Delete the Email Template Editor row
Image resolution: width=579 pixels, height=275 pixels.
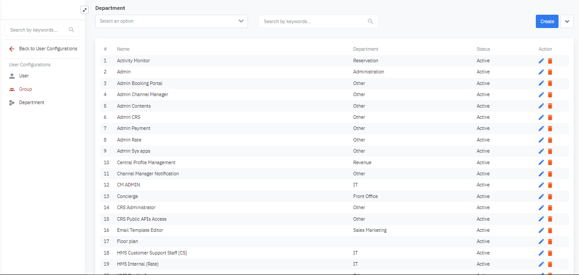click(550, 231)
